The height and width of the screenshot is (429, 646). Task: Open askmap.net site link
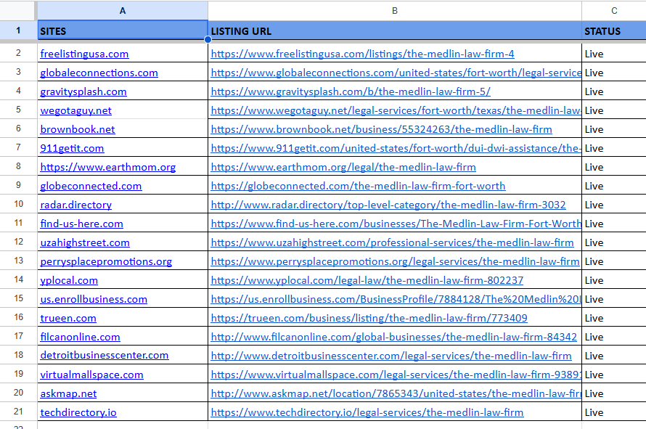tap(68, 394)
